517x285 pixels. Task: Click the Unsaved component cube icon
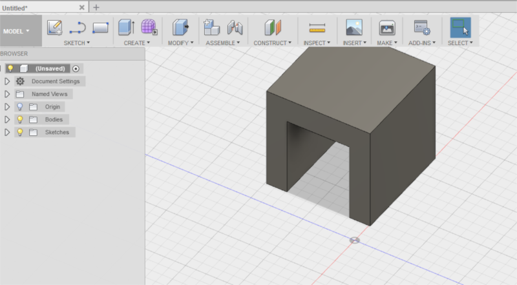24,68
